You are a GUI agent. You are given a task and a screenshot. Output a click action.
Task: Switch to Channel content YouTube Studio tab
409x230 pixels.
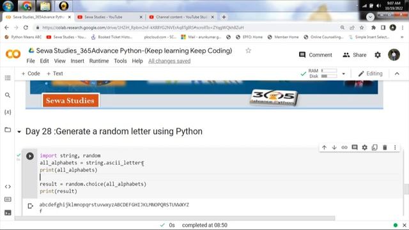181,17
